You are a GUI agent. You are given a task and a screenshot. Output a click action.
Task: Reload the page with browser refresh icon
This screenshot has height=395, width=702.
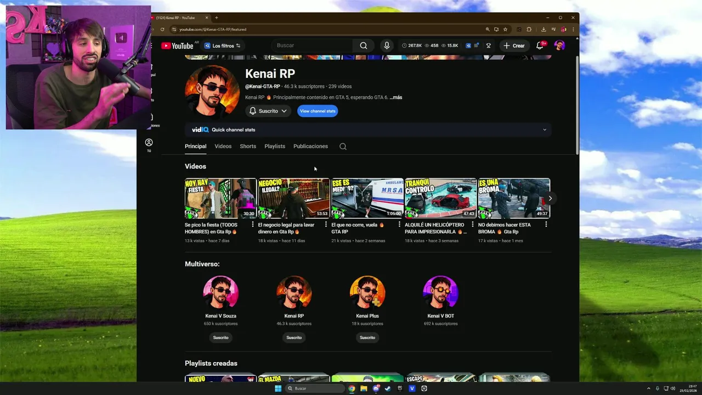pyautogui.click(x=163, y=29)
